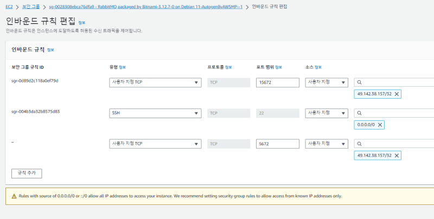Remove the 49.142.38.157/32 tag in third rule
This screenshot has width=434, height=219.
(x=397, y=156)
